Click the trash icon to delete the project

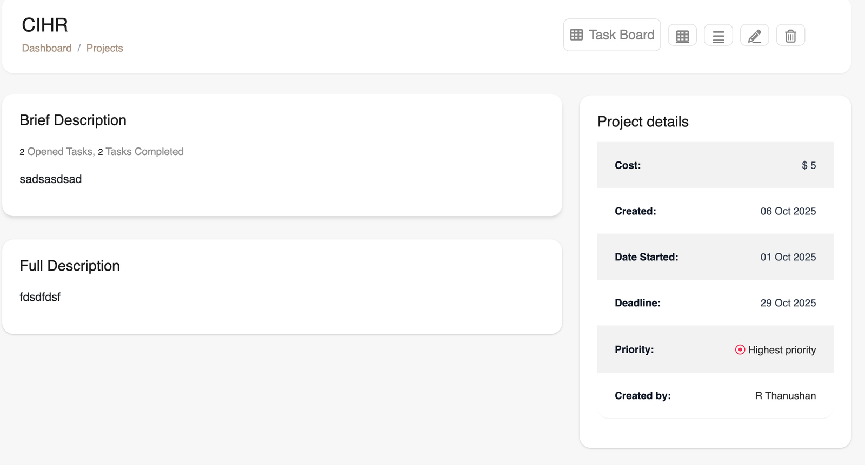coord(790,35)
